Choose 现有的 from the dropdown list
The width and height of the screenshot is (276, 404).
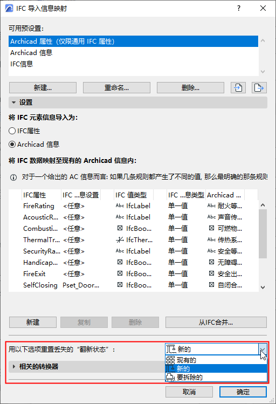(216, 360)
